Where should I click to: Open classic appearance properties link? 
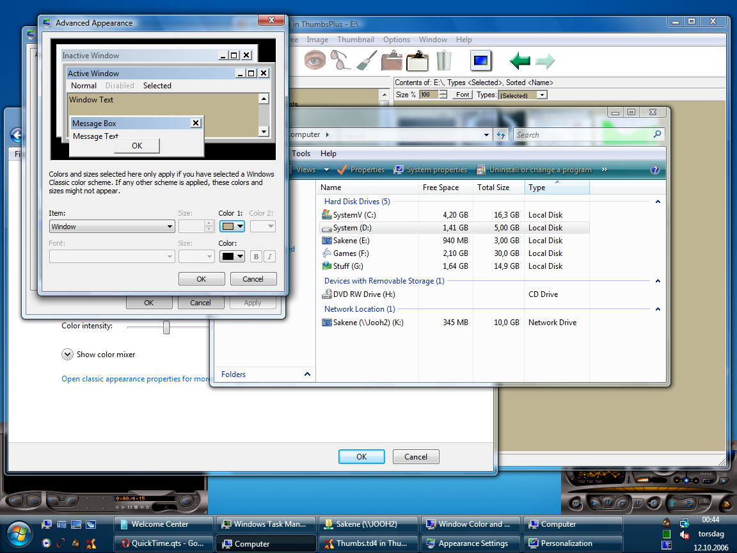coord(136,378)
